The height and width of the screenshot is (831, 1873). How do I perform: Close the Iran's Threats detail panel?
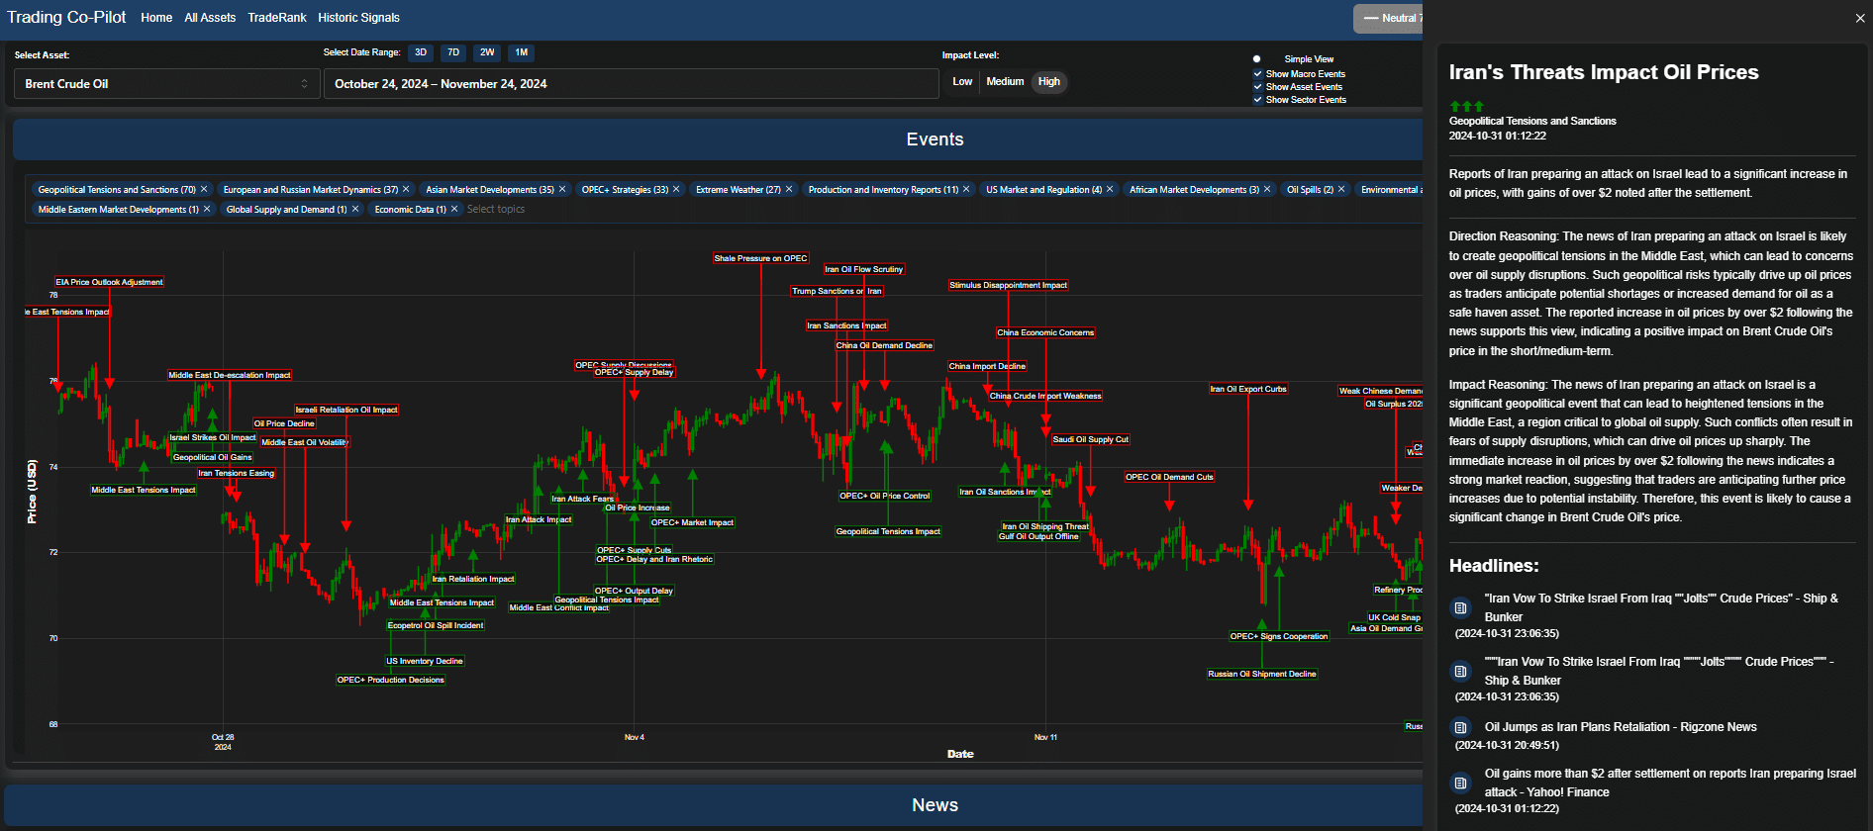click(1860, 18)
